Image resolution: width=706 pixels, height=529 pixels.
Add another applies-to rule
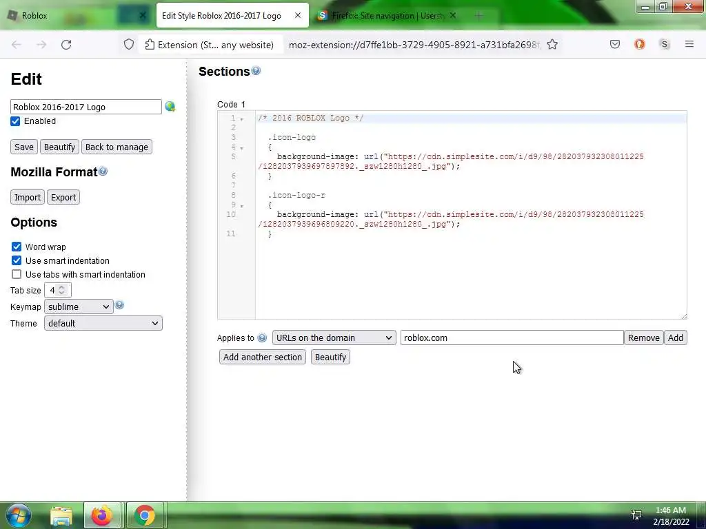coord(675,338)
